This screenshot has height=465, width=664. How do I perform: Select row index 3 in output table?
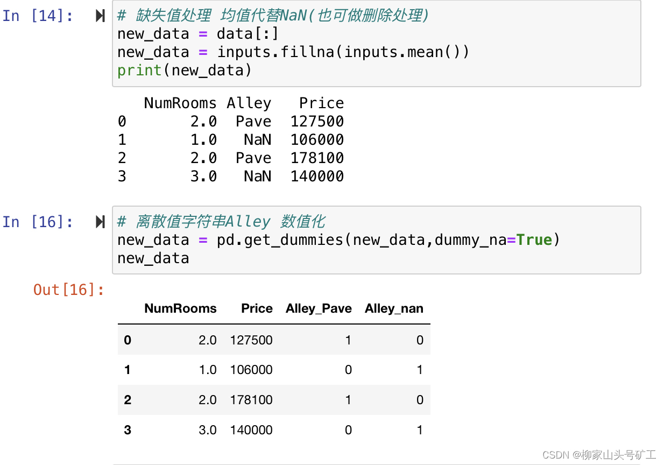pos(128,431)
